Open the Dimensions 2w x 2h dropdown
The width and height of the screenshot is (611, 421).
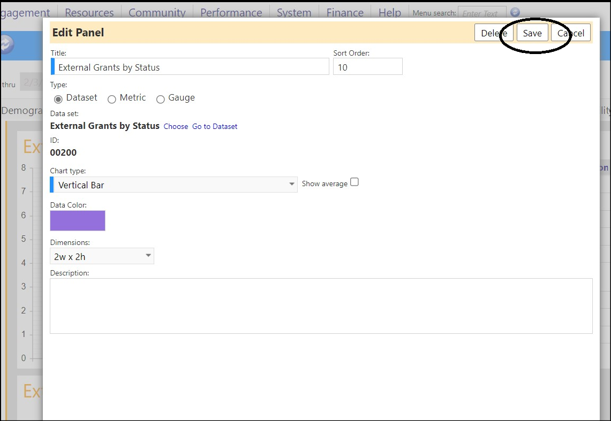[102, 256]
